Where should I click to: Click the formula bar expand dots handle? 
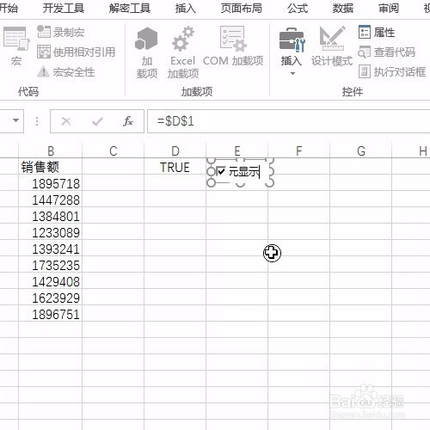coord(37,121)
